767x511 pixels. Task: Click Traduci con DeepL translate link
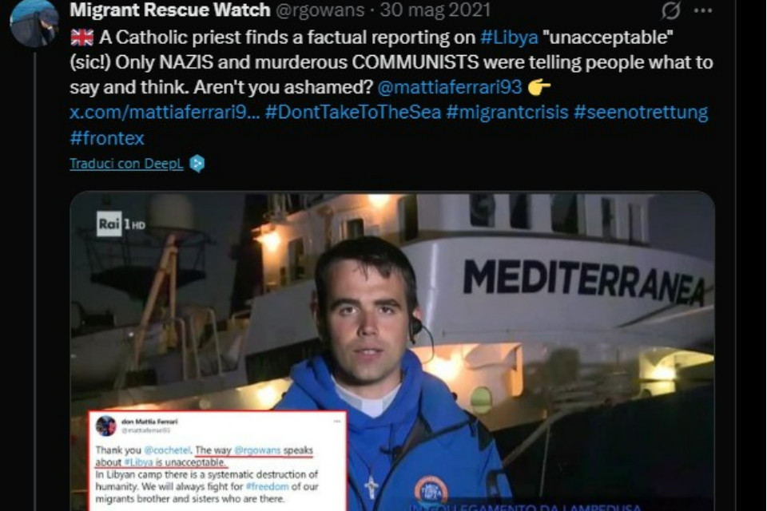tap(126, 164)
